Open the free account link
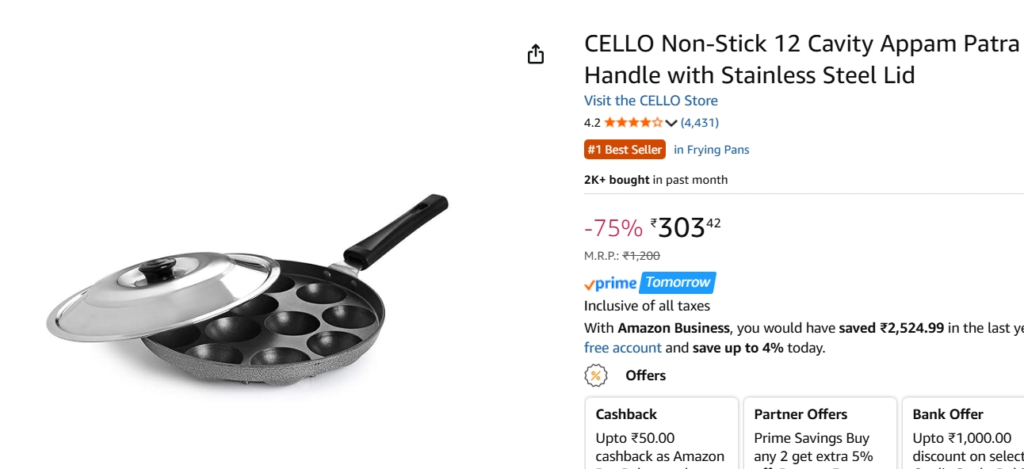The height and width of the screenshot is (469, 1024). [622, 348]
